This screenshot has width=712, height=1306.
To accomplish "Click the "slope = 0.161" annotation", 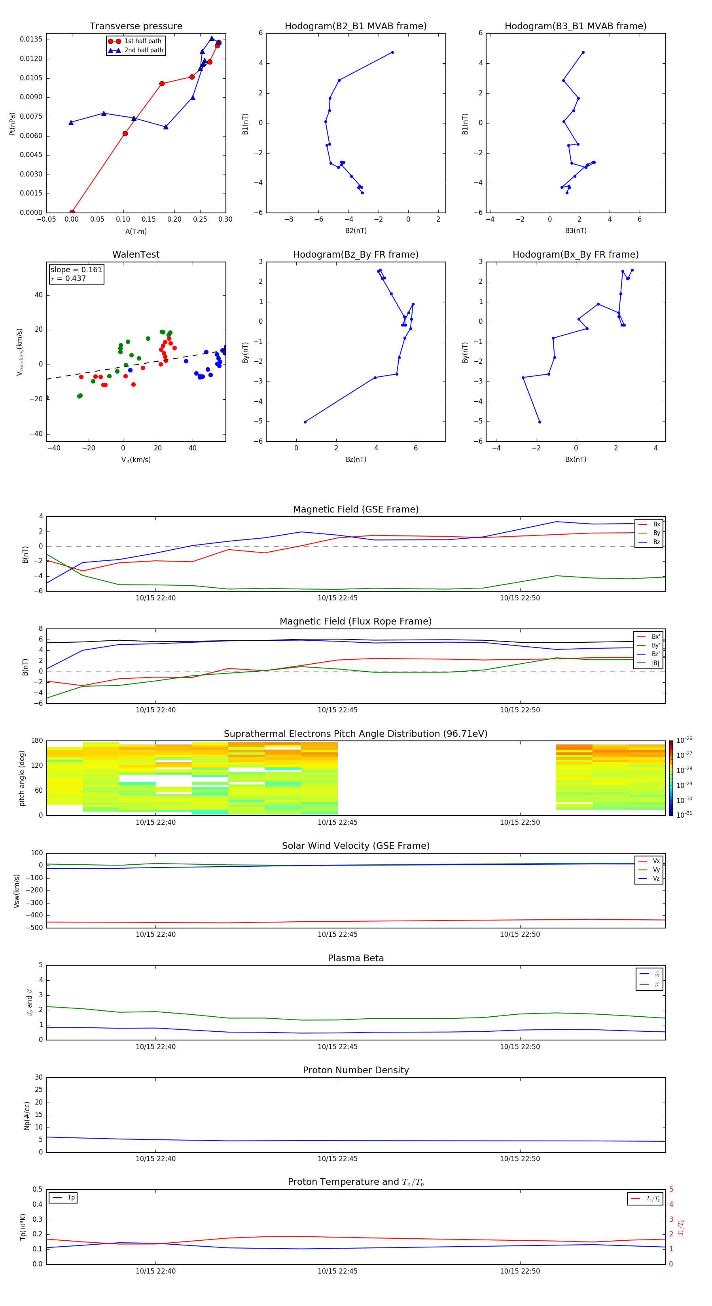I will point(76,270).
